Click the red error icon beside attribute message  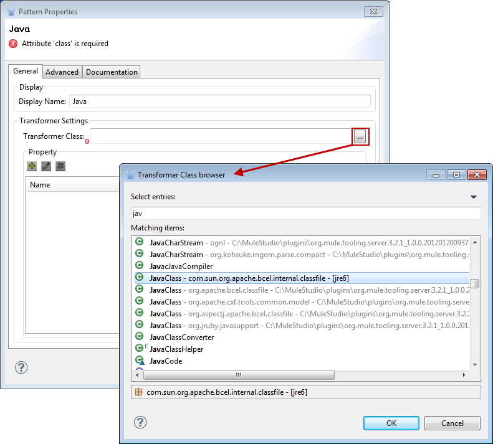[13, 44]
